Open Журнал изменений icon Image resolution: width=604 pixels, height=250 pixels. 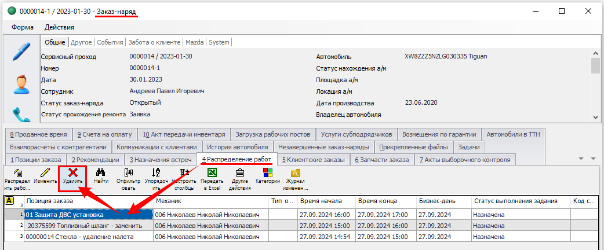tap(296, 172)
